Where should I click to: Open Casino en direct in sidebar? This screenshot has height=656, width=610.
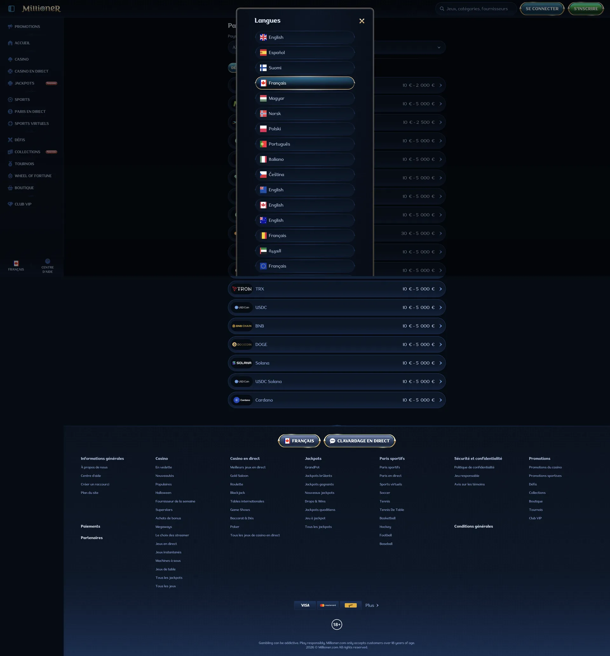point(32,71)
